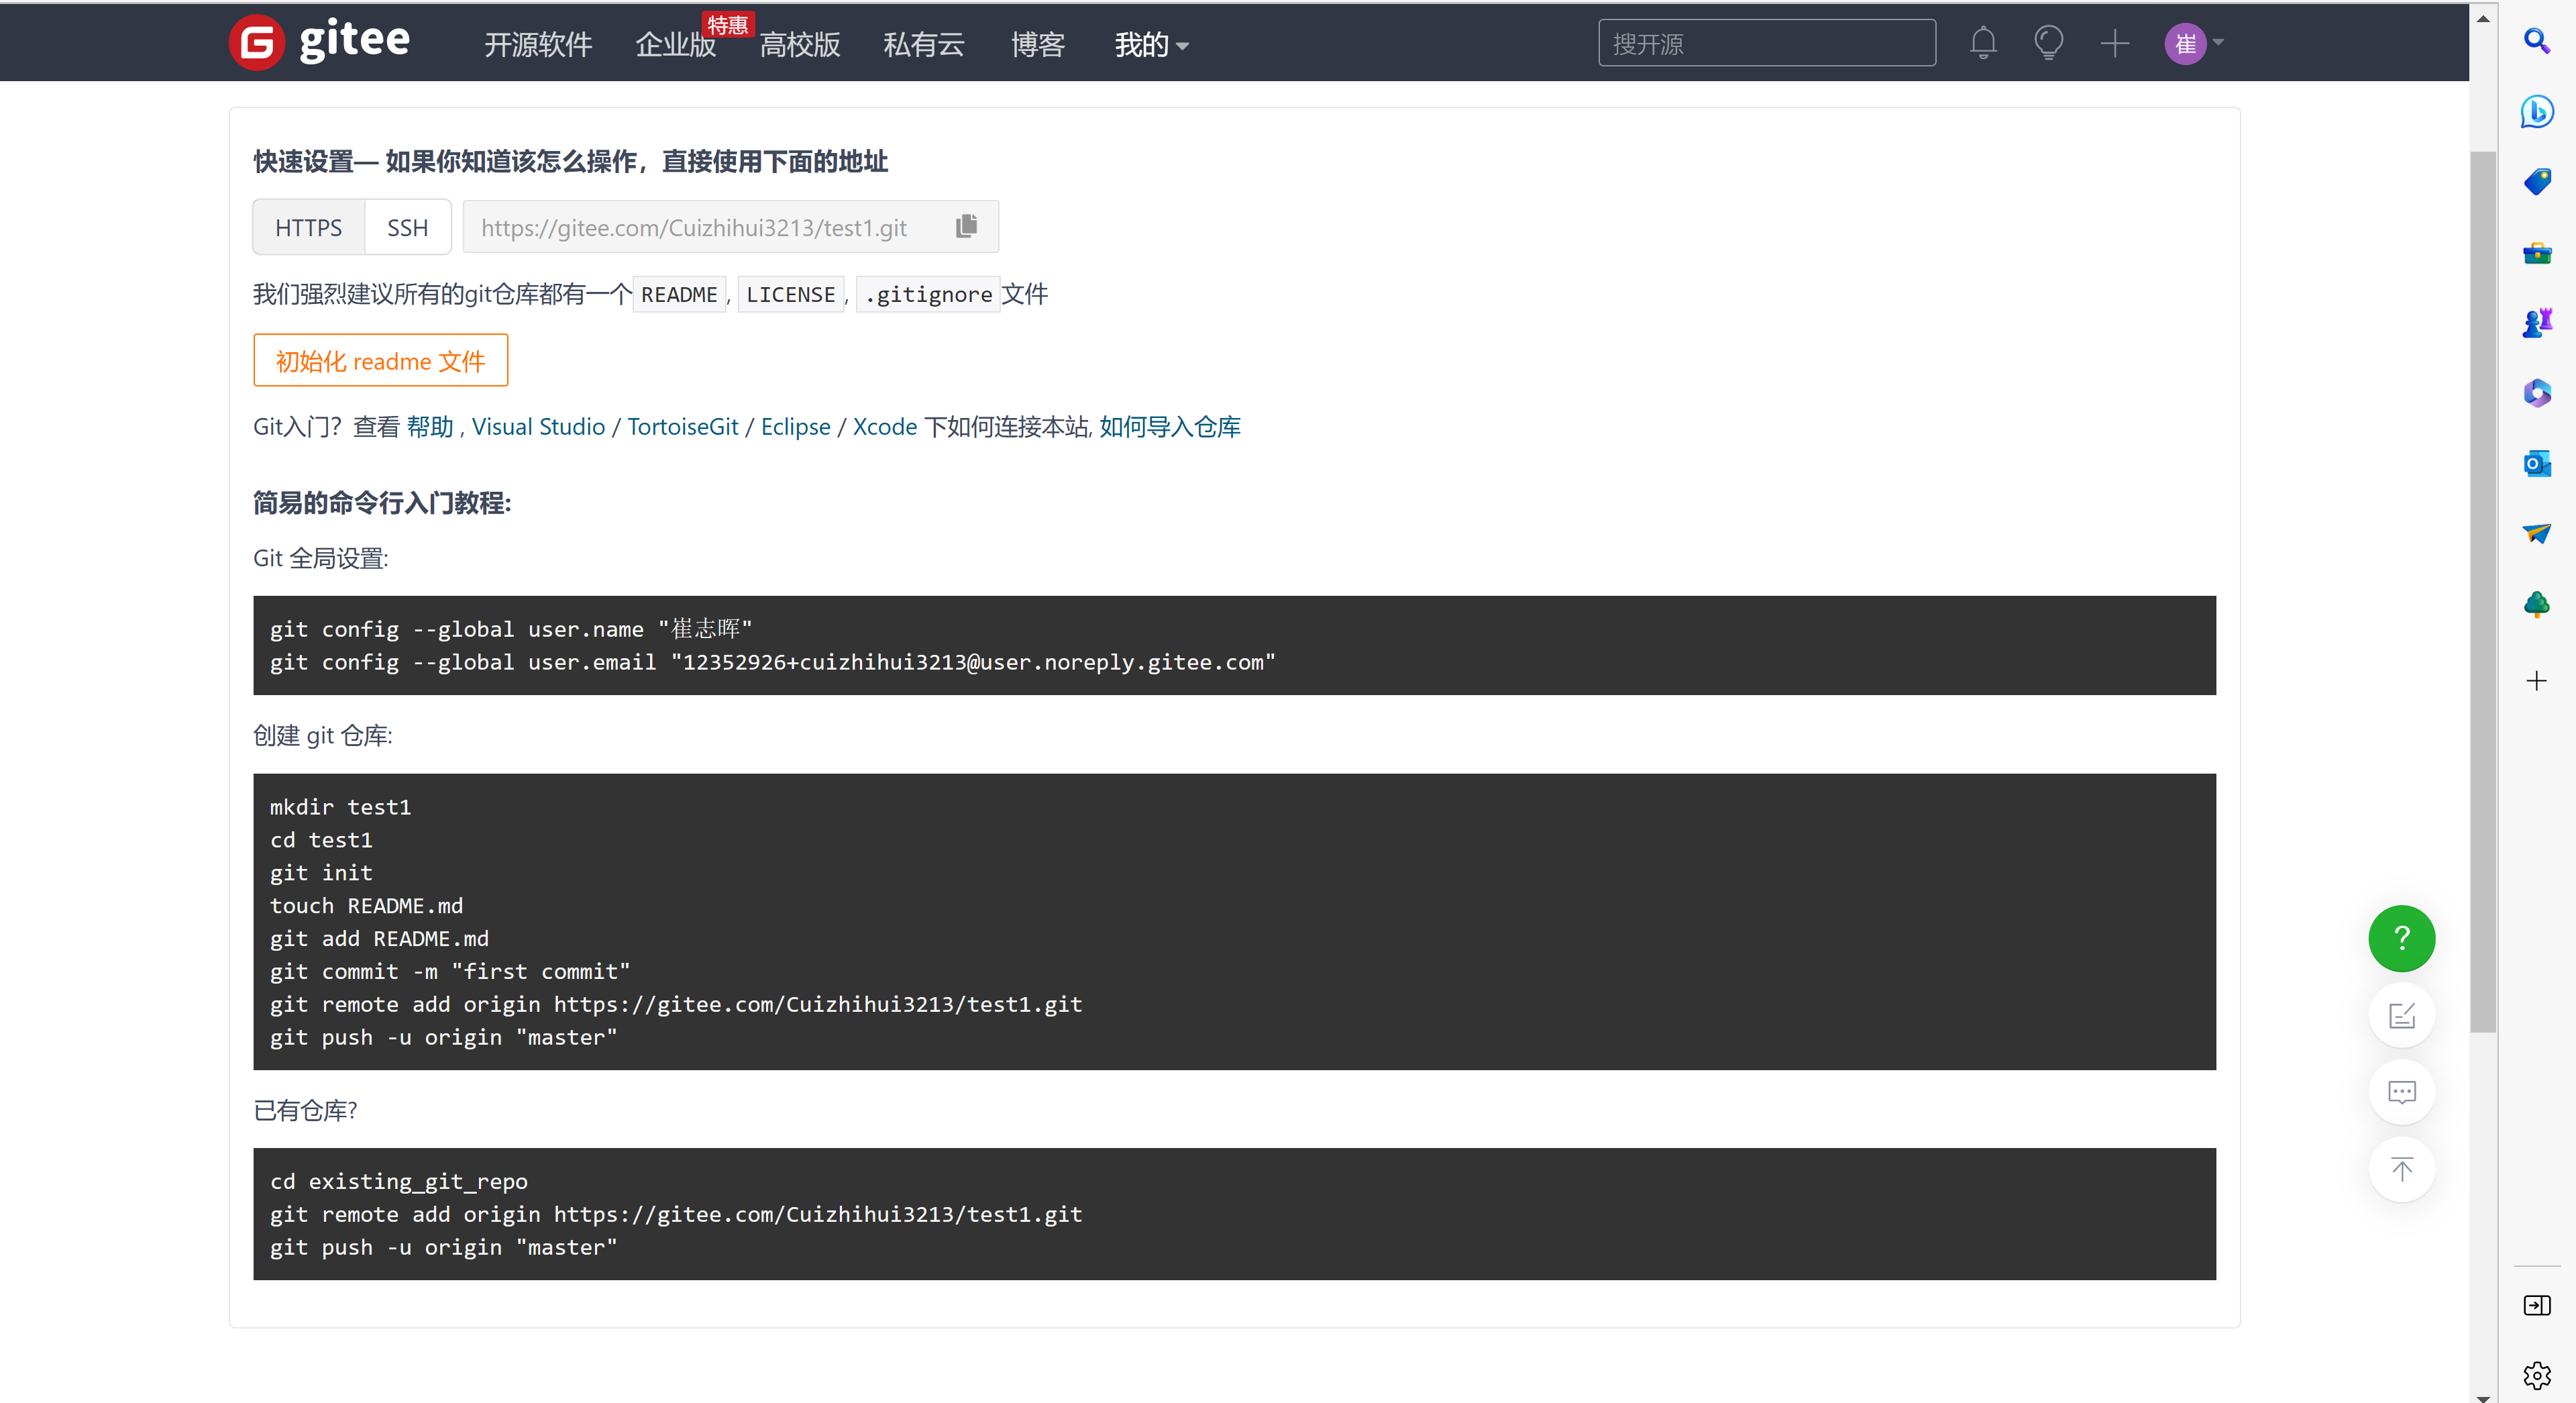The height and width of the screenshot is (1403, 2576).
Task: Open the notifications bell
Action: pyautogui.click(x=1983, y=43)
